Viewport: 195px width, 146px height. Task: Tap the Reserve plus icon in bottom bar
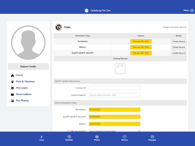pyautogui.click(x=125, y=136)
